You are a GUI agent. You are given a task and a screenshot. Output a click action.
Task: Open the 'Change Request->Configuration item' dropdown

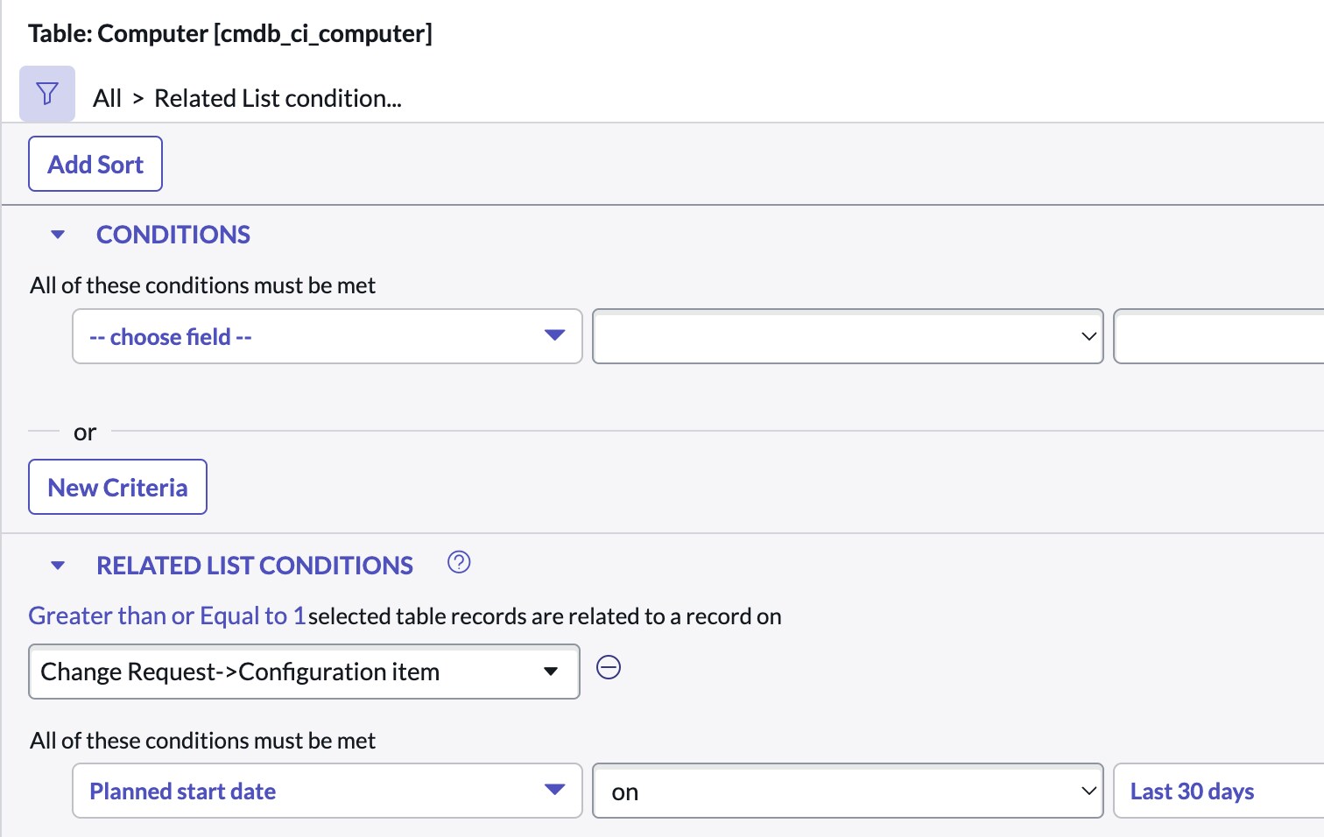[x=304, y=672]
